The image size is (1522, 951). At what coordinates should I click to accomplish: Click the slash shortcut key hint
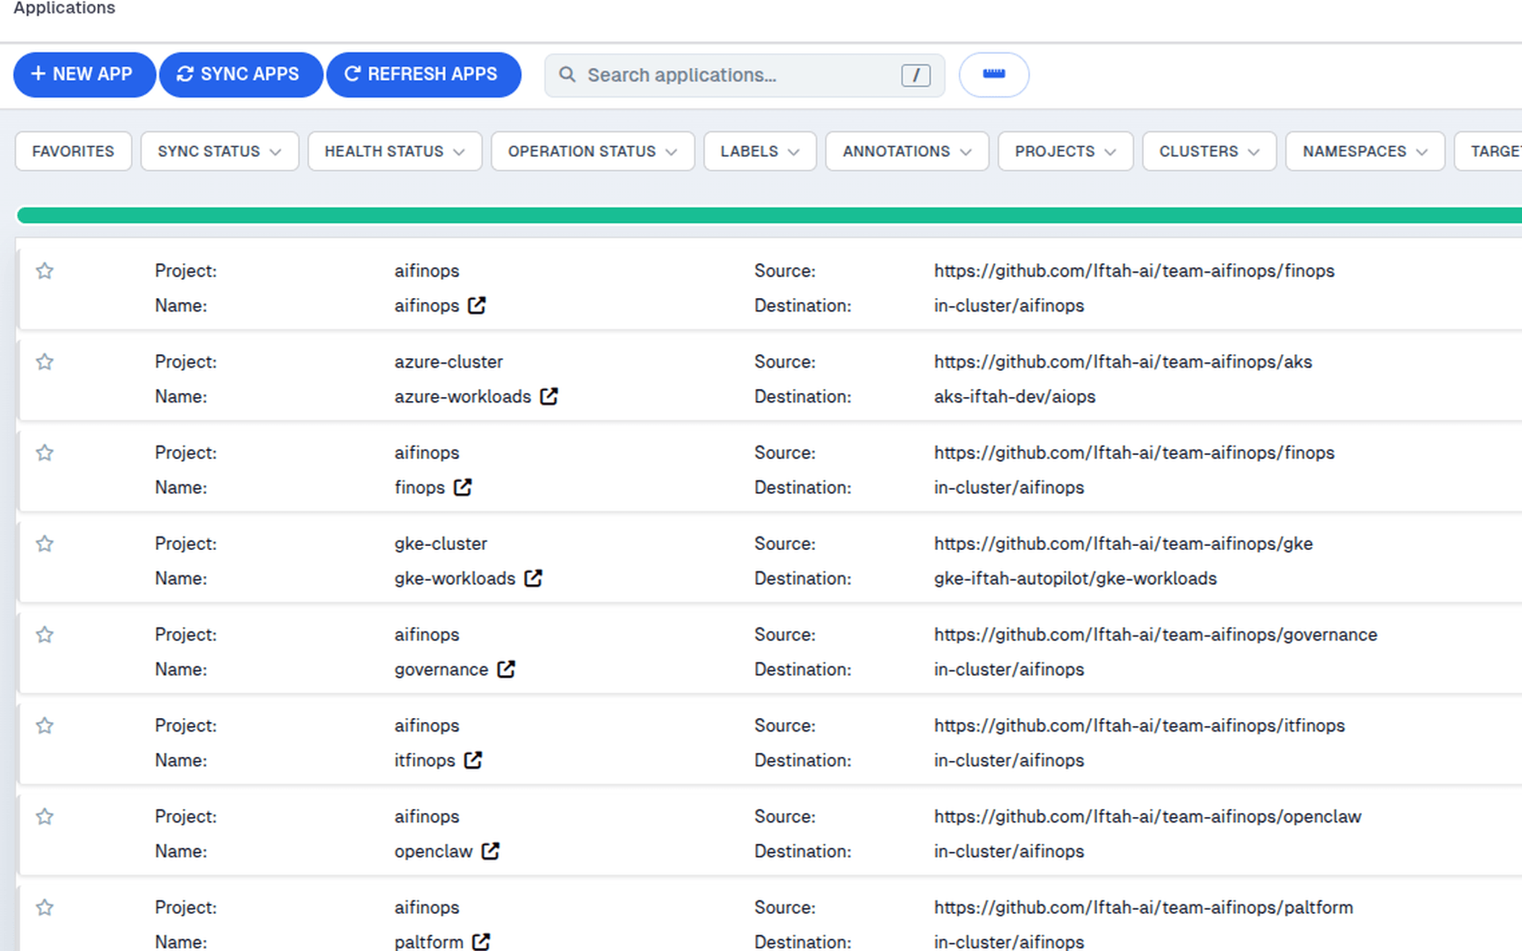(916, 75)
